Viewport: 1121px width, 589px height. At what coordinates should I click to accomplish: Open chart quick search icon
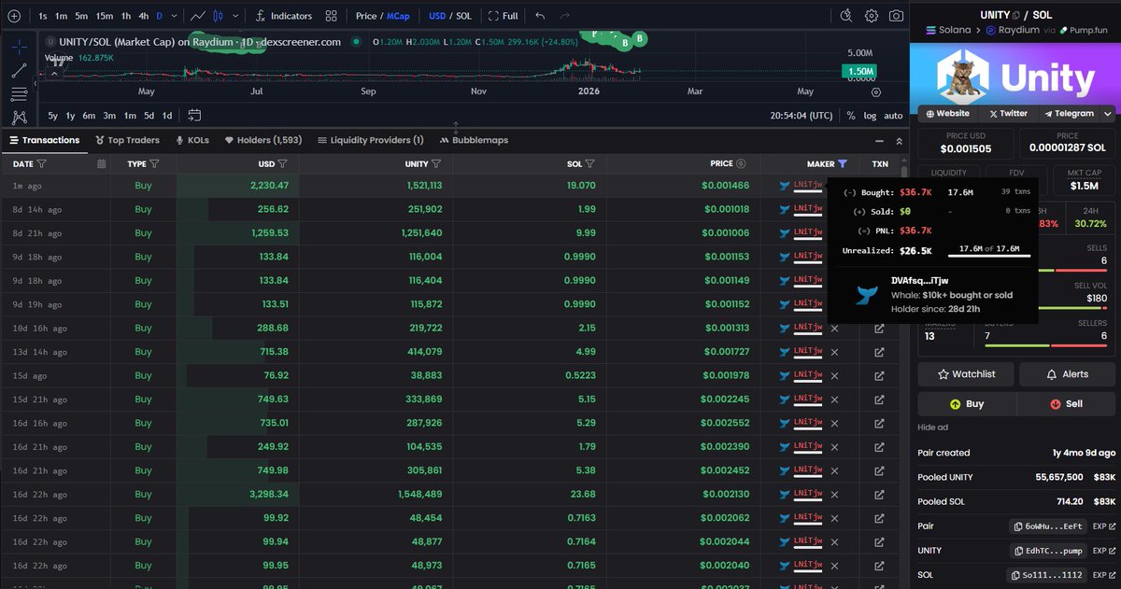click(x=846, y=16)
